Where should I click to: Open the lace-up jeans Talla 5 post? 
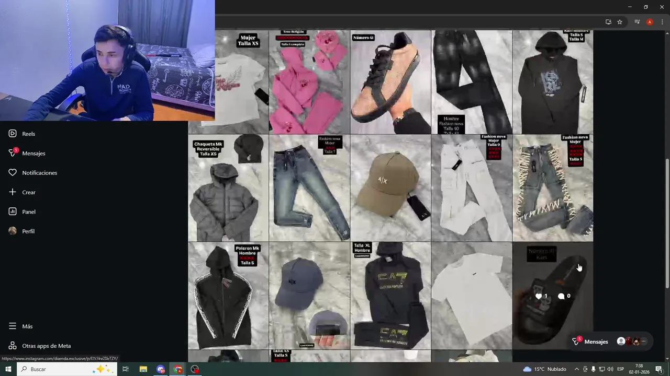pyautogui.click(x=553, y=188)
